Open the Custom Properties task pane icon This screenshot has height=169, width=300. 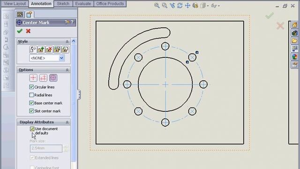tap(295, 65)
